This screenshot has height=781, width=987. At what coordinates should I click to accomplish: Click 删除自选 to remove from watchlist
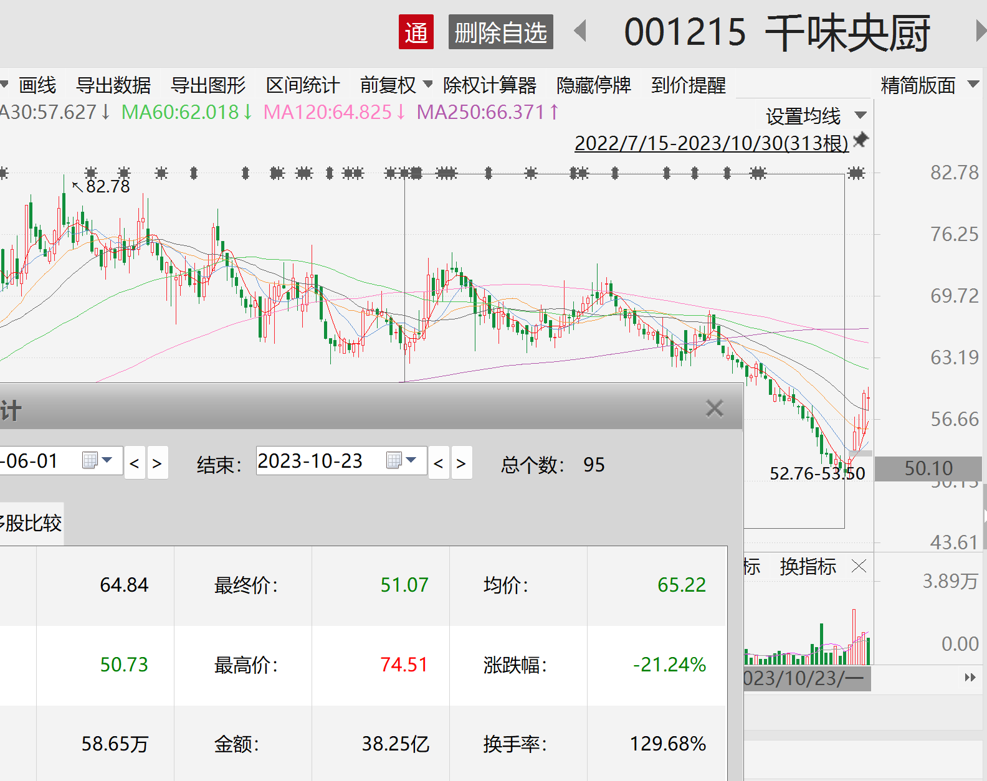500,32
